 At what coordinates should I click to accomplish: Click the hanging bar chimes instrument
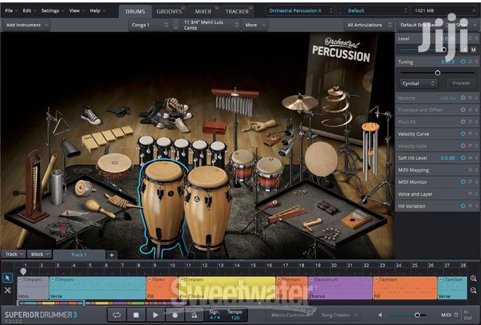[235, 102]
